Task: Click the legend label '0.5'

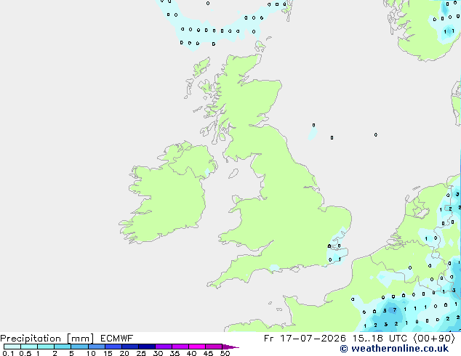Action: pos(25,353)
